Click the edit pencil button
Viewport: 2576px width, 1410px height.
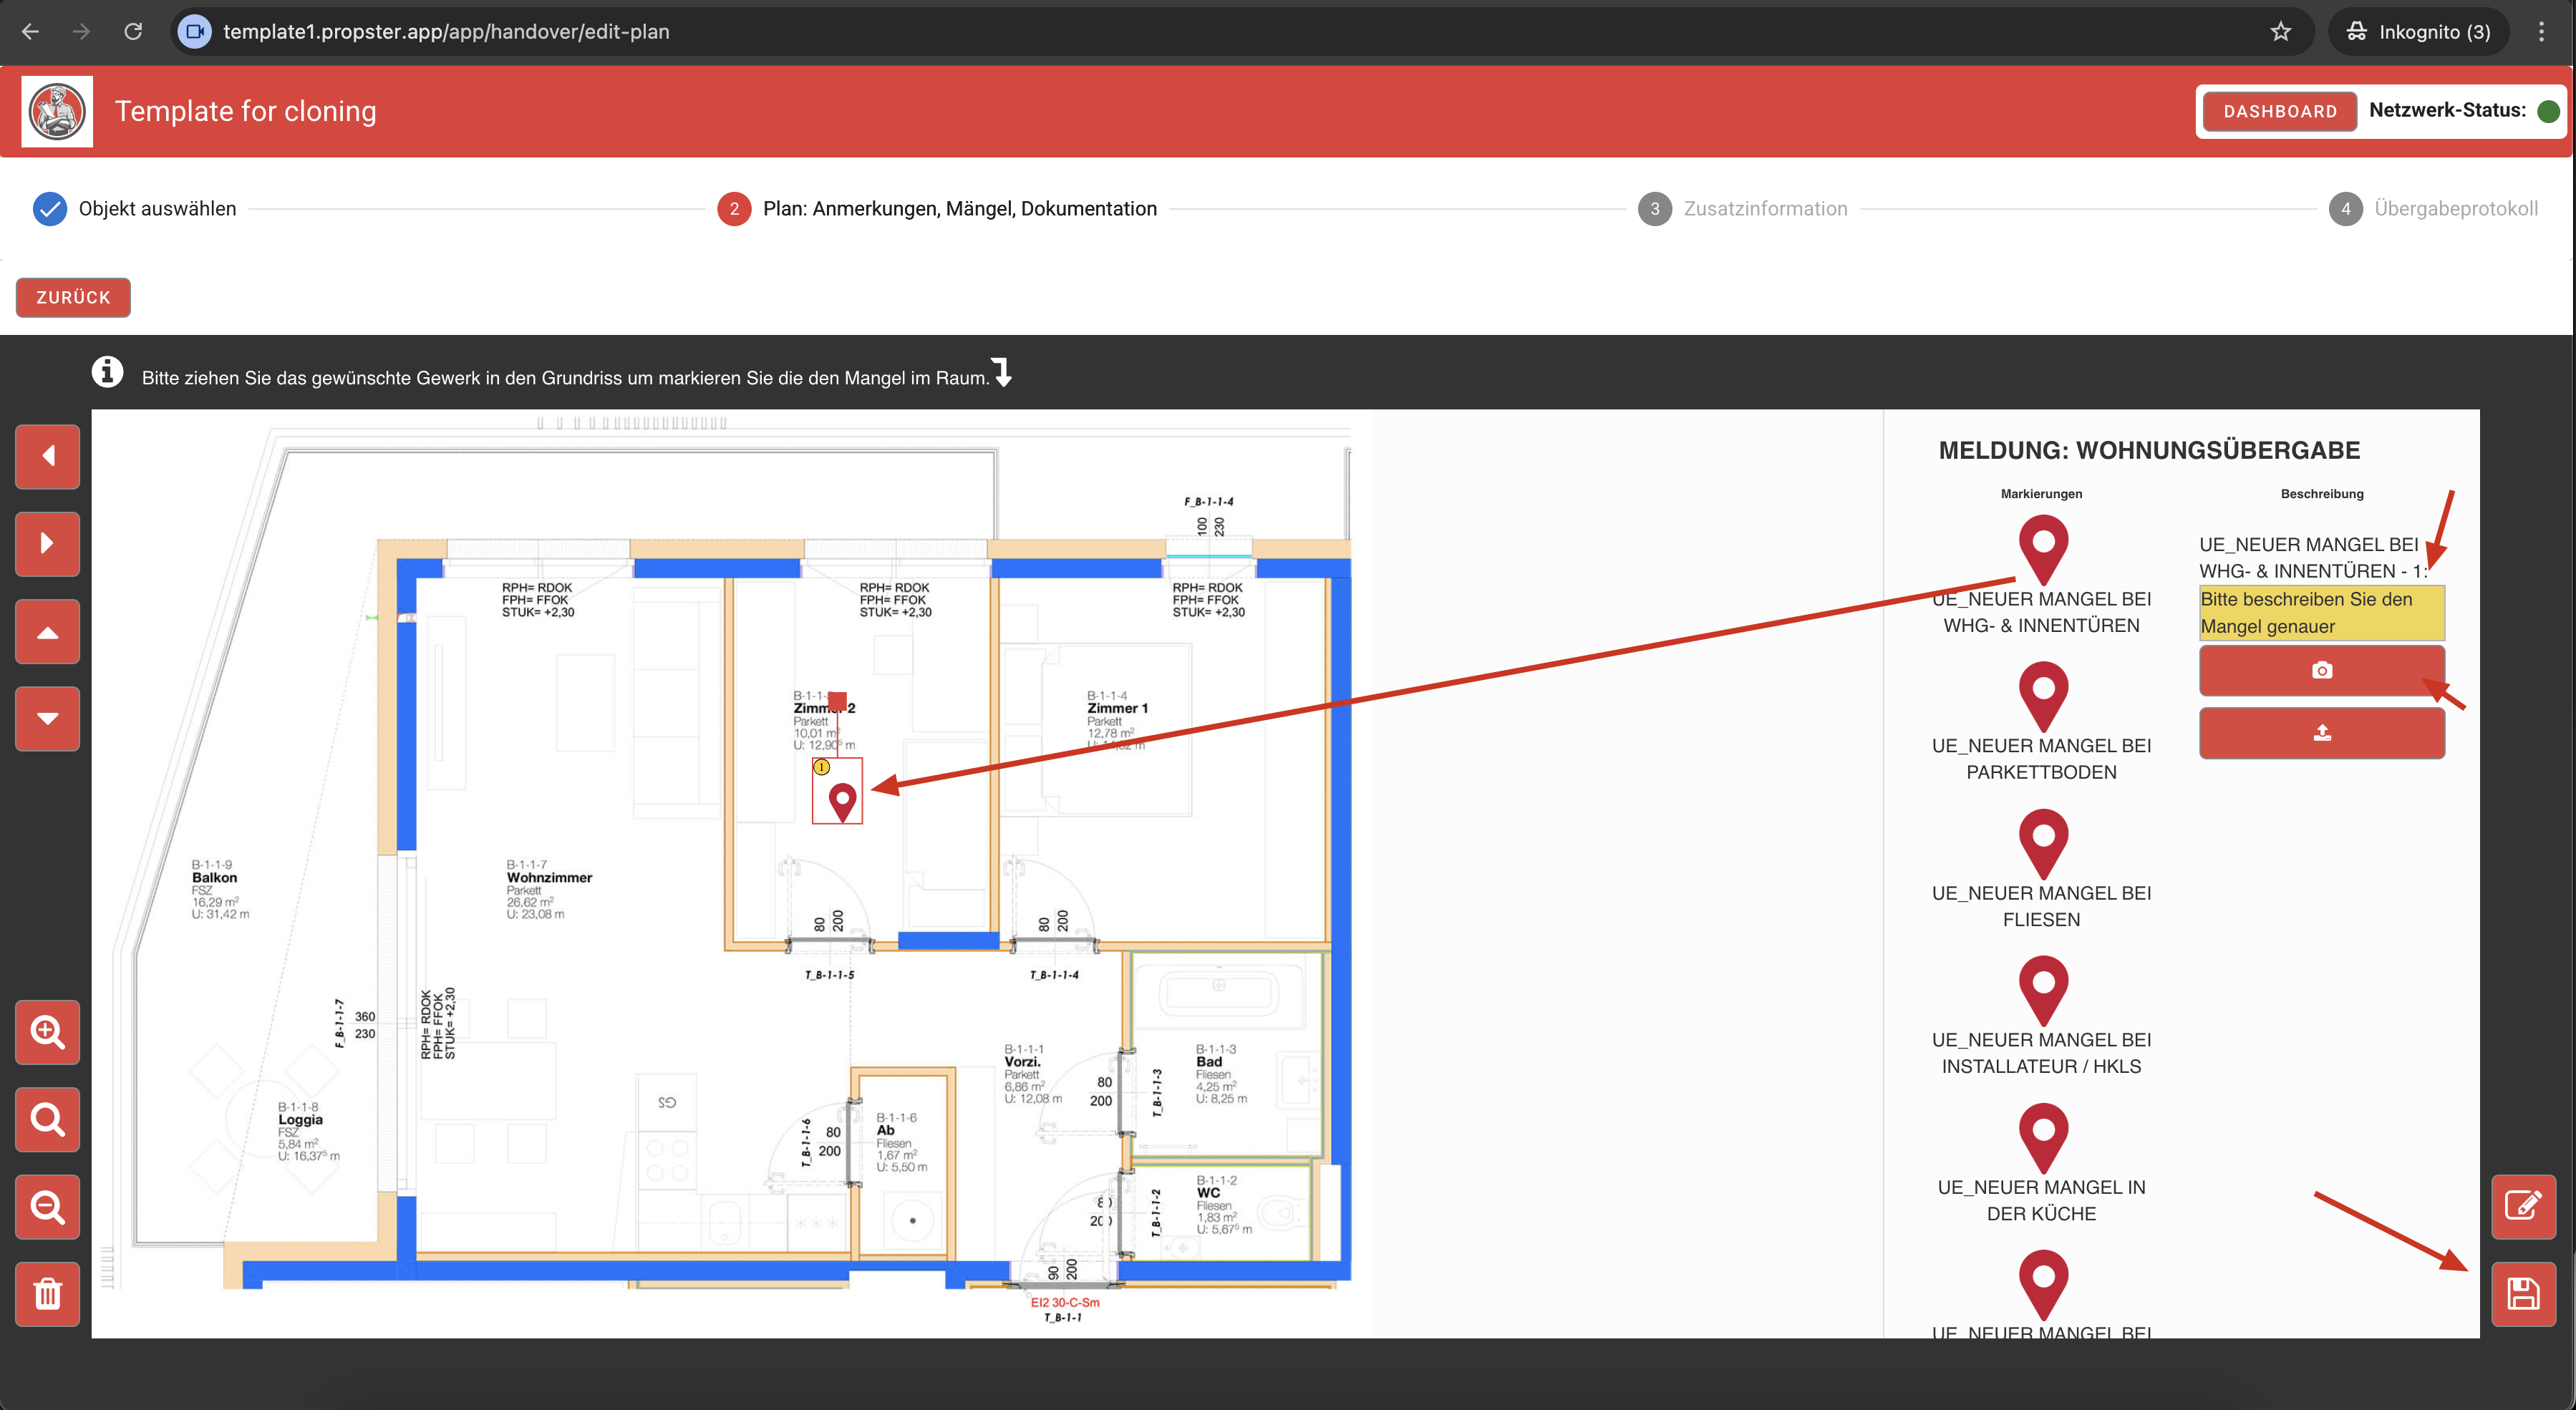coord(2522,1205)
